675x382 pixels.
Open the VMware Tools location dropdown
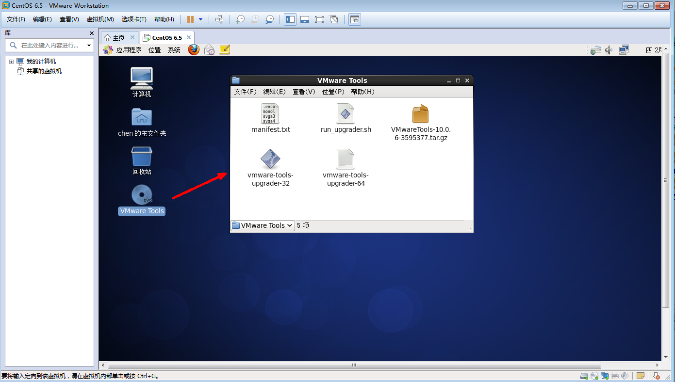263,225
